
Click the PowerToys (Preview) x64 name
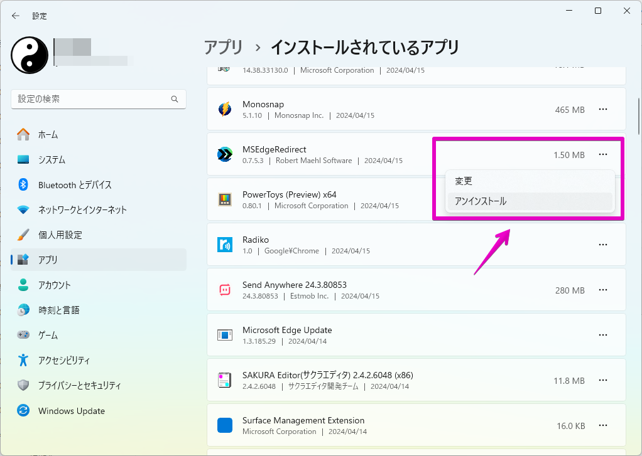289,194
